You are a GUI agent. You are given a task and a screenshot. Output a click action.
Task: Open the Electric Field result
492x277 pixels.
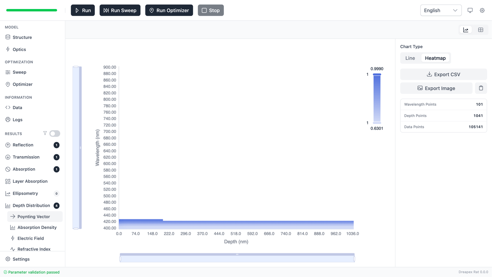(x=30, y=238)
